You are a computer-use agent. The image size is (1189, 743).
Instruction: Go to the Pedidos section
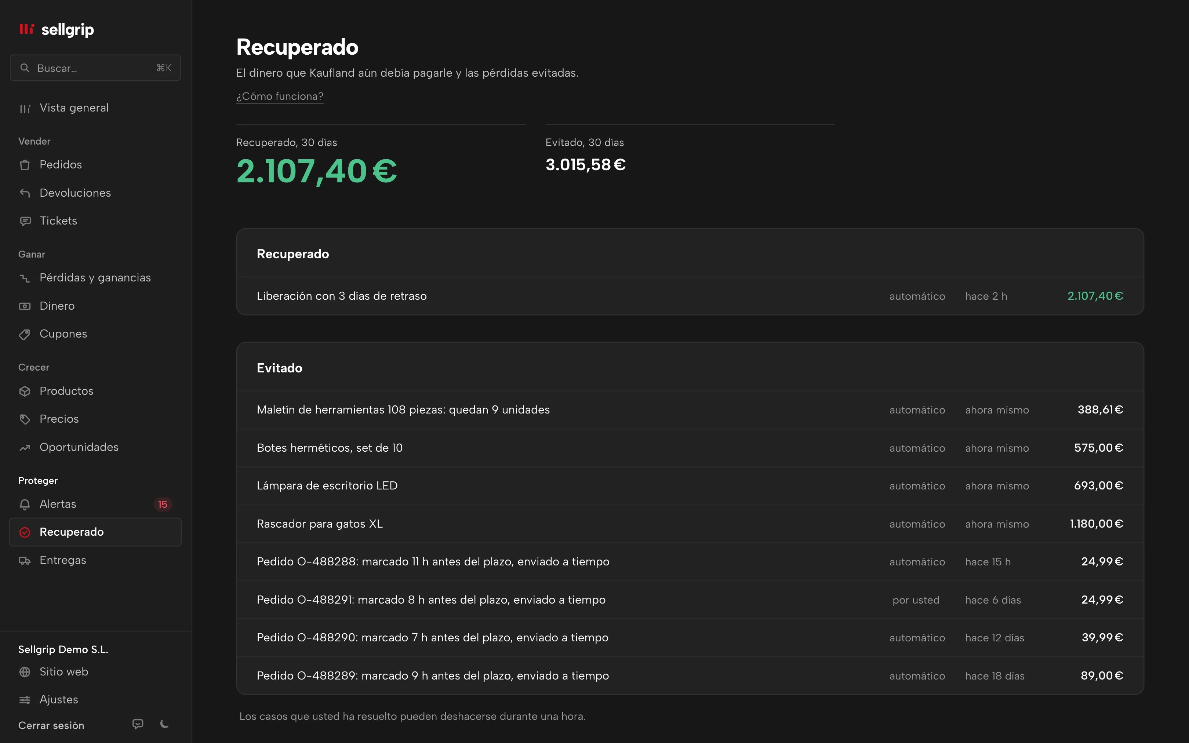(x=95, y=165)
